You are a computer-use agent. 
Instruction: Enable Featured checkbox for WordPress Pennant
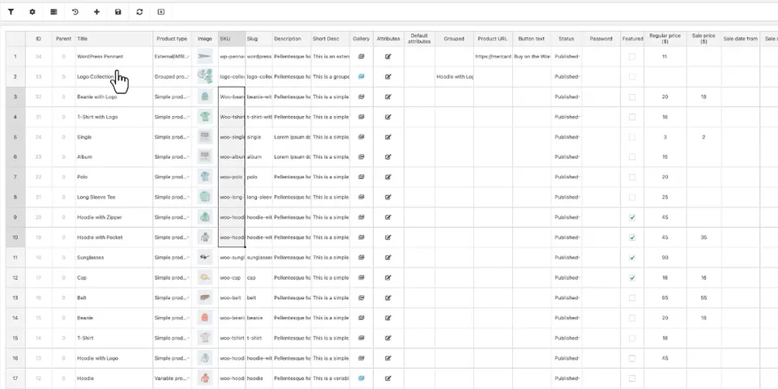click(x=632, y=57)
